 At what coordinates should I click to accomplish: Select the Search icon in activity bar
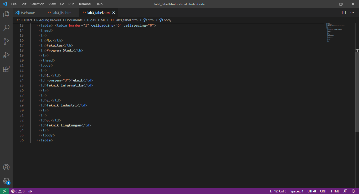(6, 28)
